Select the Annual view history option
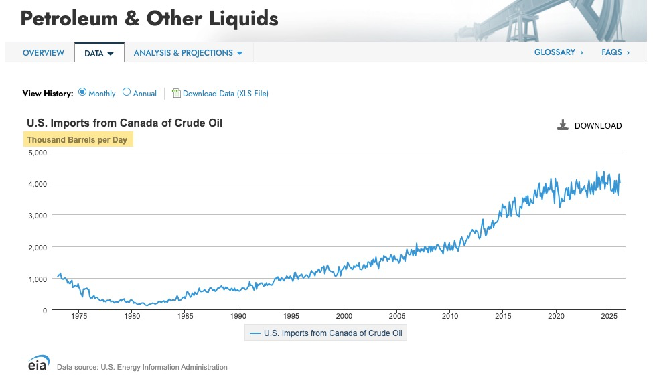 (x=127, y=93)
